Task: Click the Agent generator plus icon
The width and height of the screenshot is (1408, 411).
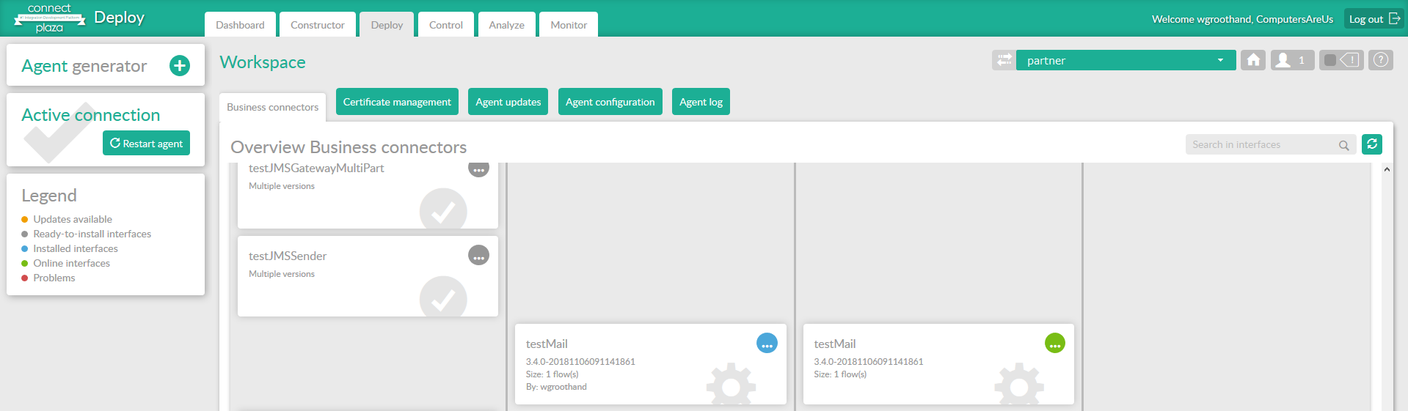Action: [180, 66]
